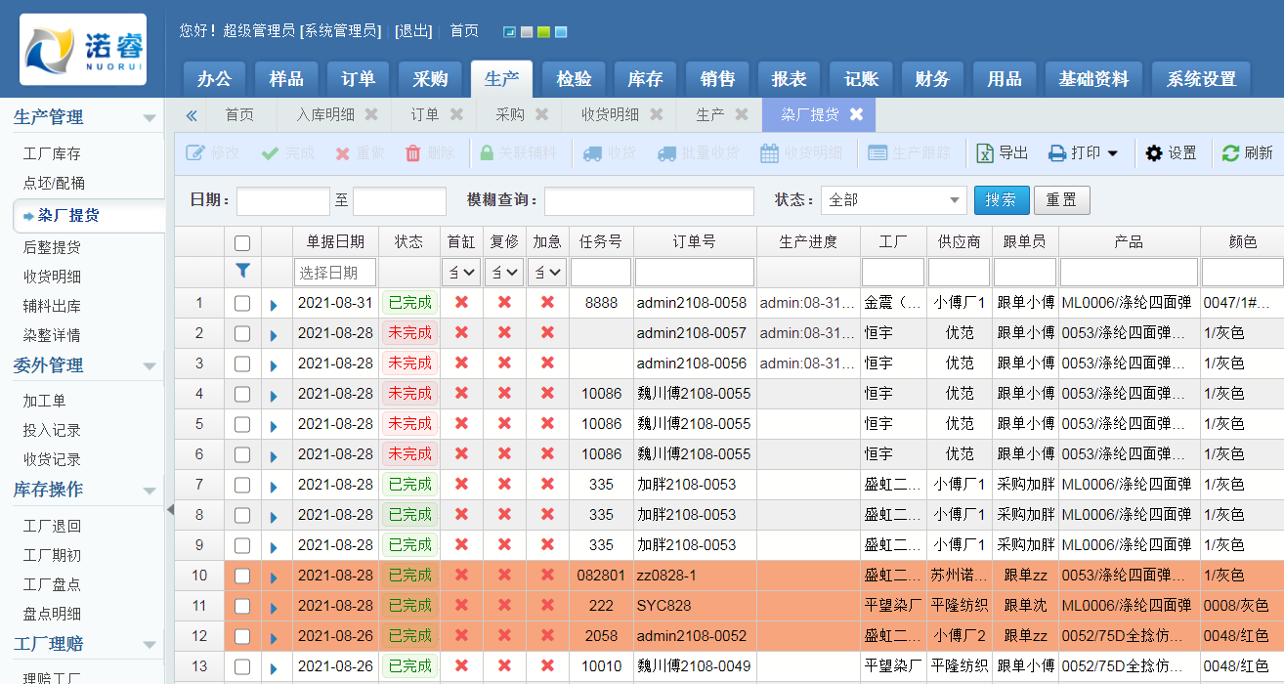Close the 染厂提货 tab with its X

coord(856,114)
